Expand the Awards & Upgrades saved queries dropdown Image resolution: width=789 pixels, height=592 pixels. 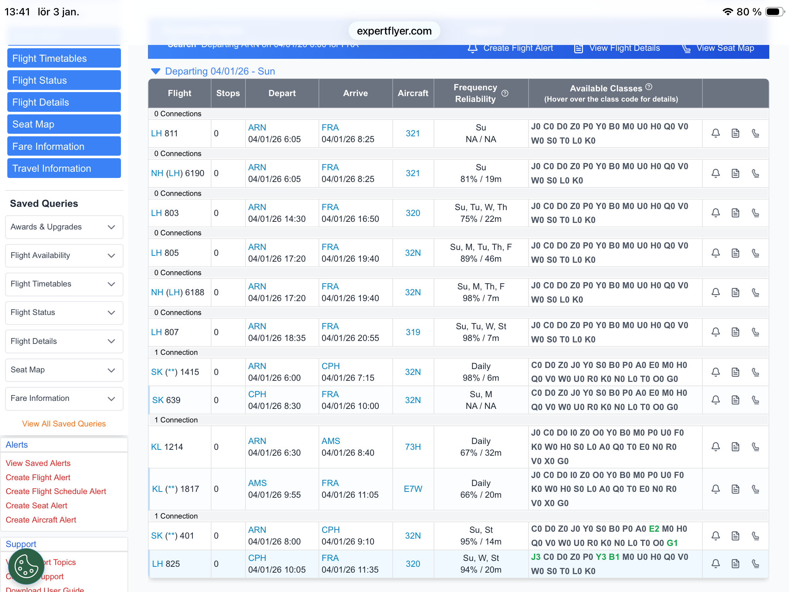tap(111, 227)
